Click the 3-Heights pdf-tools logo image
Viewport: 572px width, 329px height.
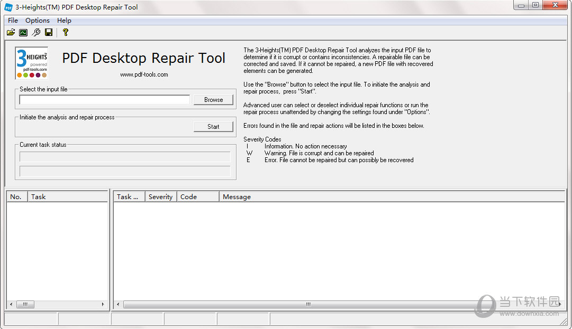32,63
